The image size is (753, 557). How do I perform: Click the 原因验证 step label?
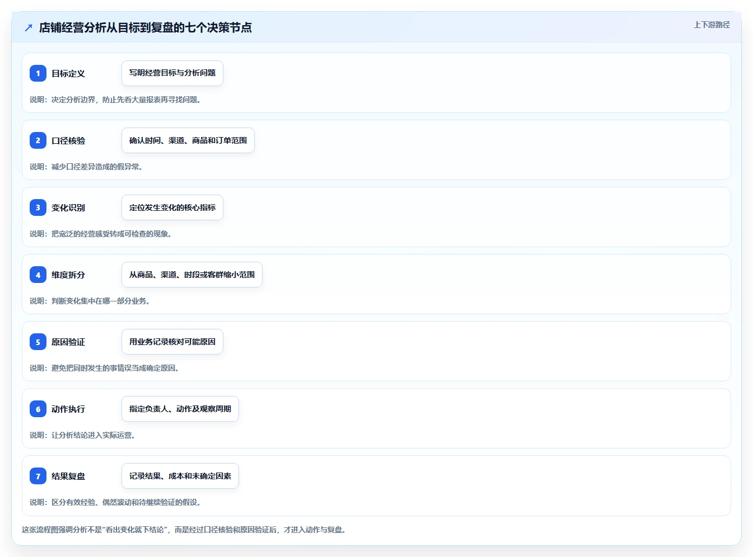point(68,342)
